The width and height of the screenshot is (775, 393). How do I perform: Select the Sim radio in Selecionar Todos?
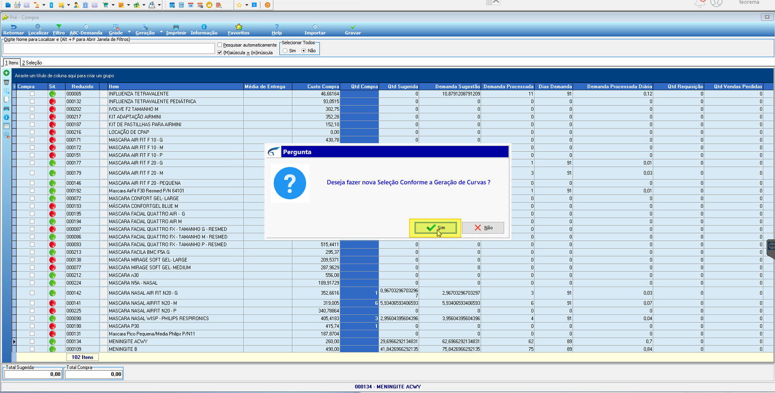tap(285, 51)
